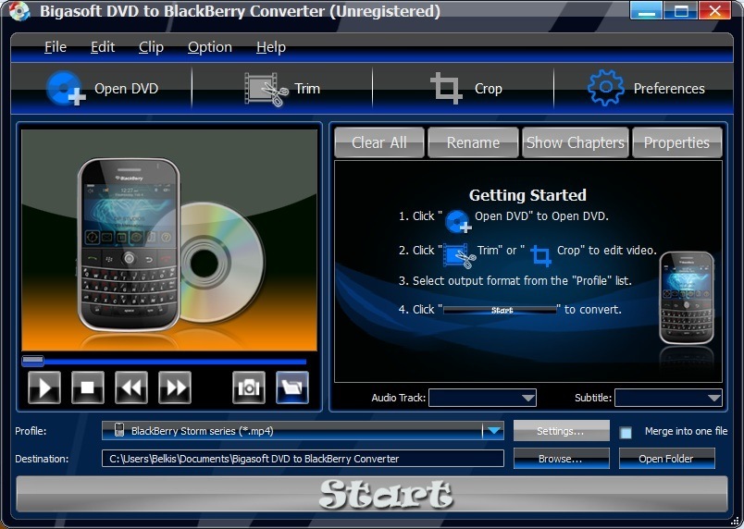The width and height of the screenshot is (744, 529).
Task: Open the File menu
Action: point(56,47)
